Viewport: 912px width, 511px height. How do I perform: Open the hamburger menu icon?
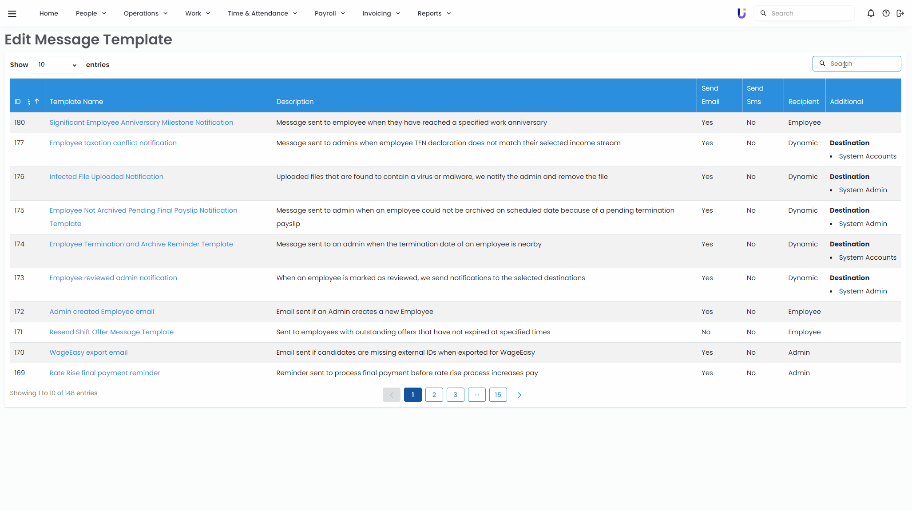pos(12,13)
